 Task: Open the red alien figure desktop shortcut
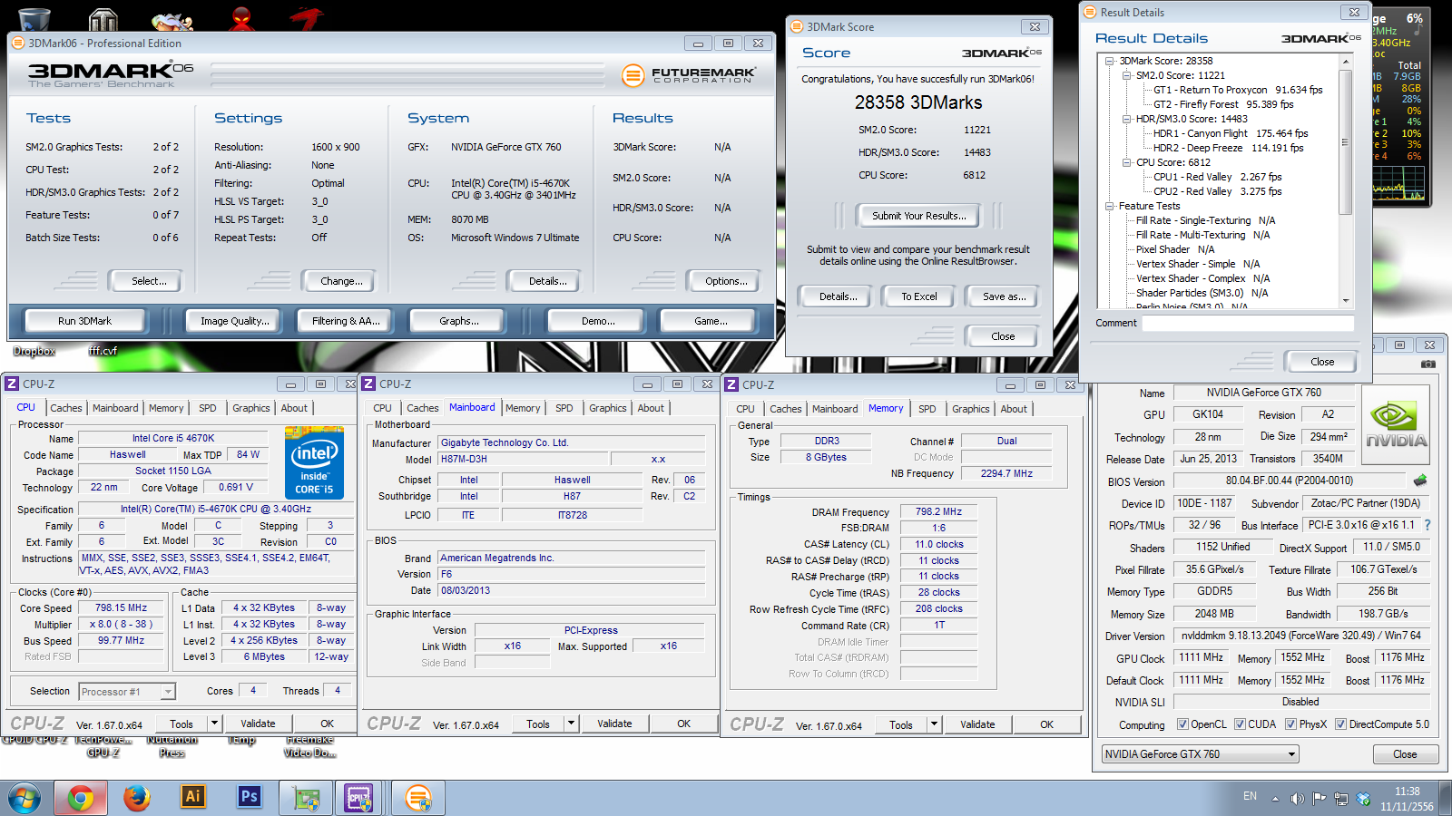(241, 18)
